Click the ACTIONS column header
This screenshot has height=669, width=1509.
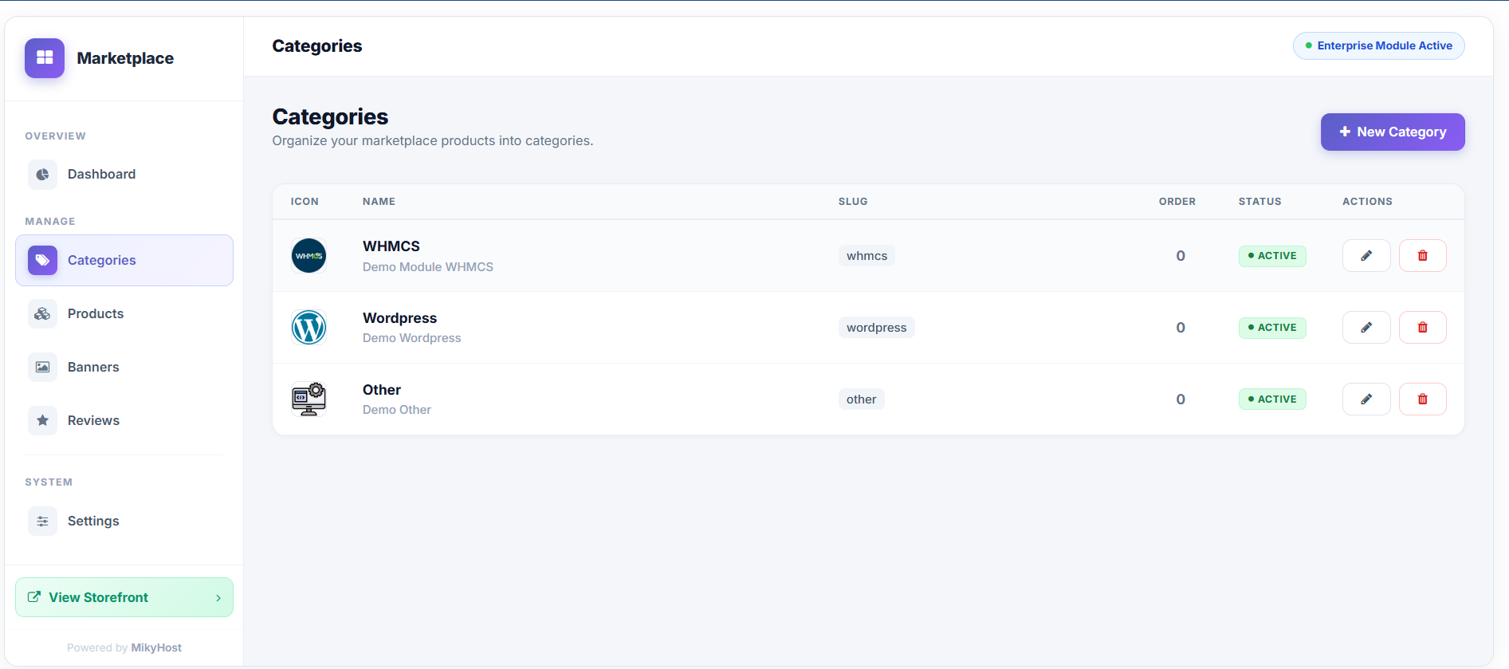[x=1367, y=202]
